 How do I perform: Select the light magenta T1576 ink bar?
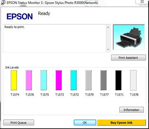[29, 80]
